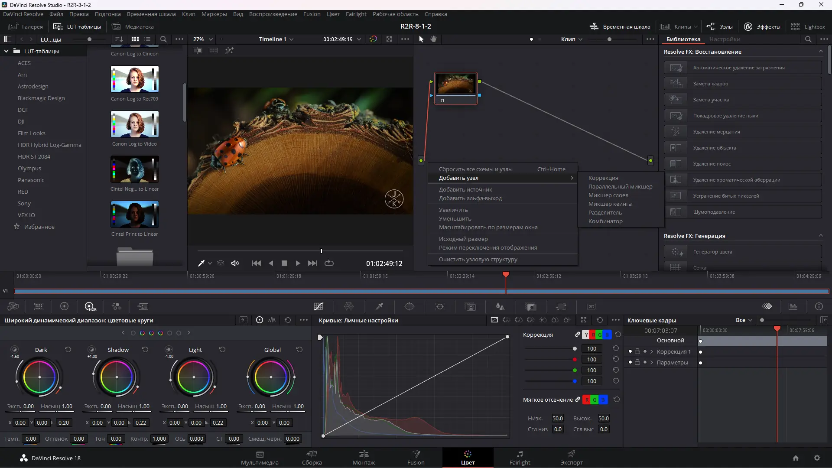The image size is (832, 468).
Task: Enable the red soft clip channel
Action: pos(587,400)
